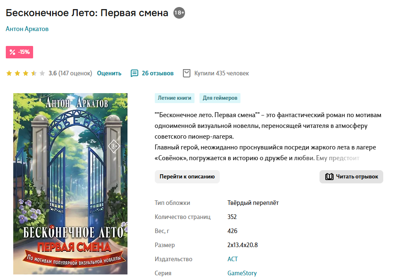The image size is (394, 279).
Task: Click the book cover image
Action: (70, 184)
